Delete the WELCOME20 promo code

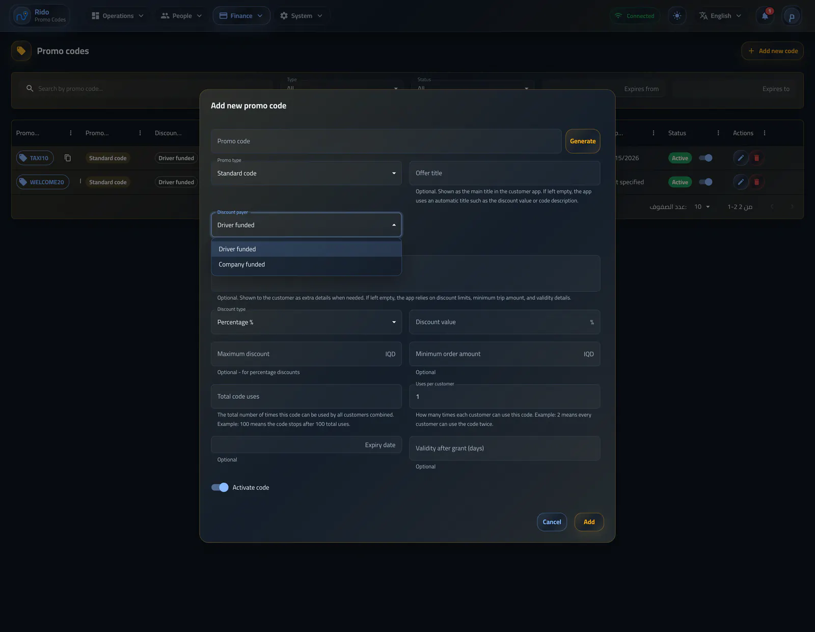click(756, 182)
